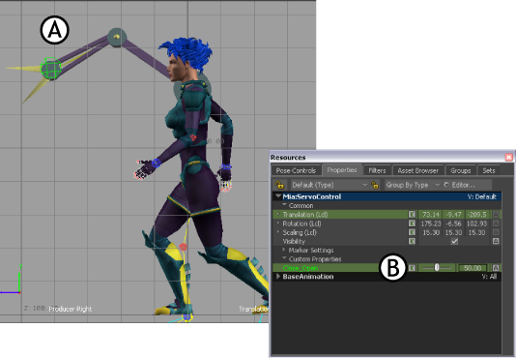The image size is (516, 358).
Task: Click the Rotation Y value -6.56
Action: 453,224
